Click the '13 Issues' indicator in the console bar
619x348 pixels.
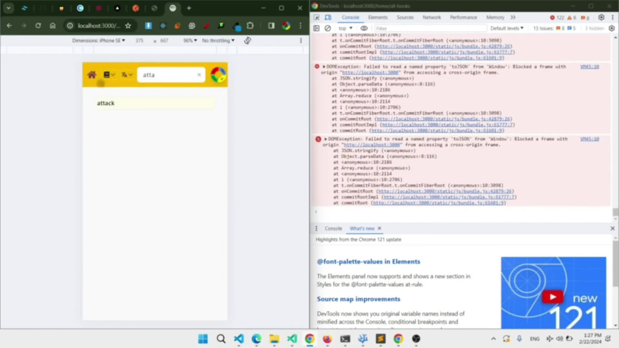click(x=554, y=28)
